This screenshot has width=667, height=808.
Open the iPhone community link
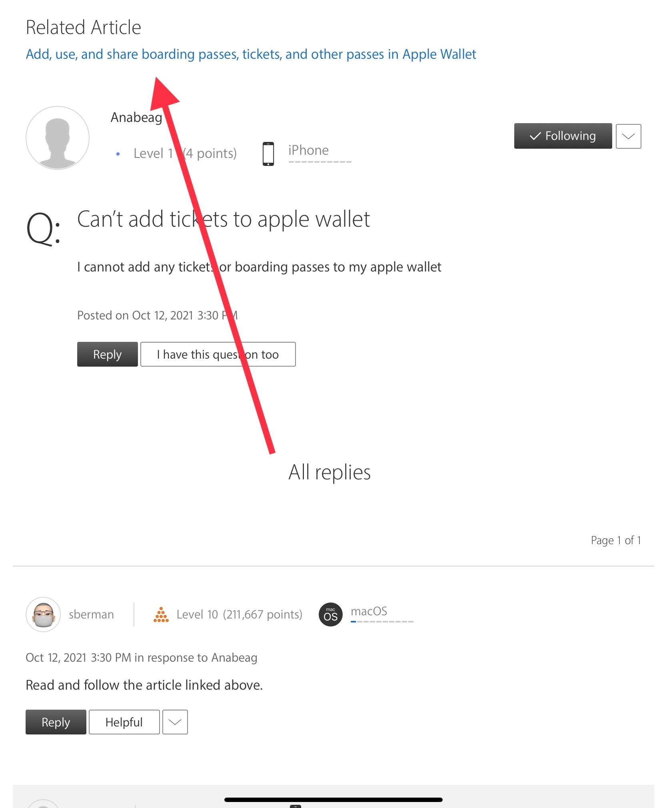click(x=309, y=150)
